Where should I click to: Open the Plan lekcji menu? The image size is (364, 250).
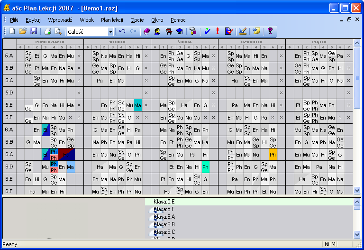(112, 20)
